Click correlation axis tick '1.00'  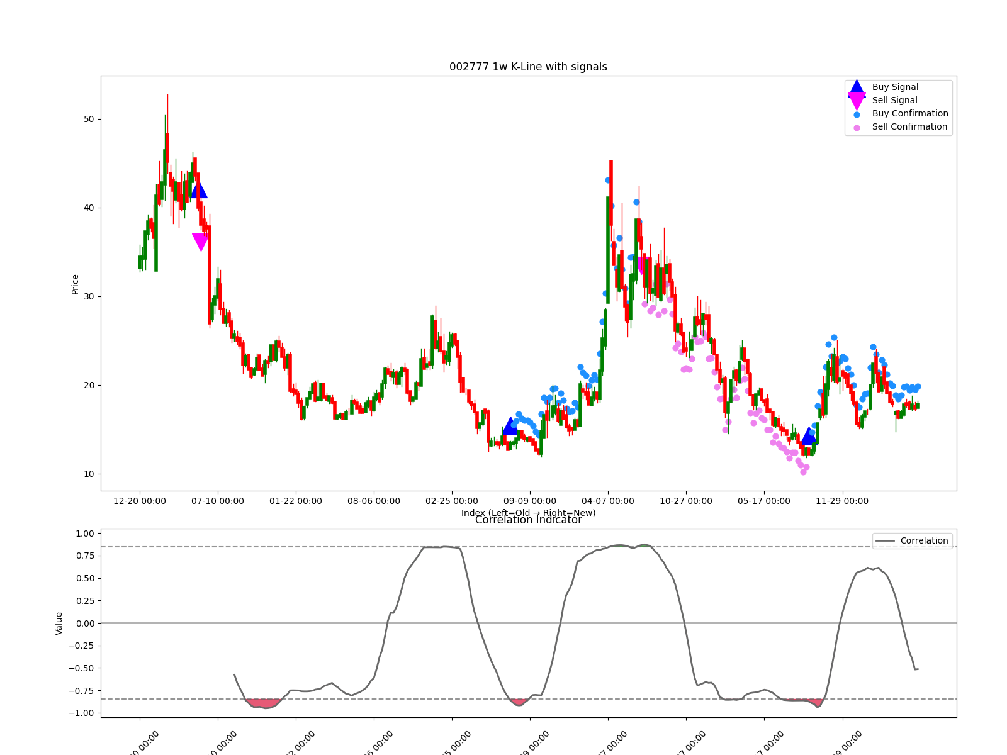[85, 534]
